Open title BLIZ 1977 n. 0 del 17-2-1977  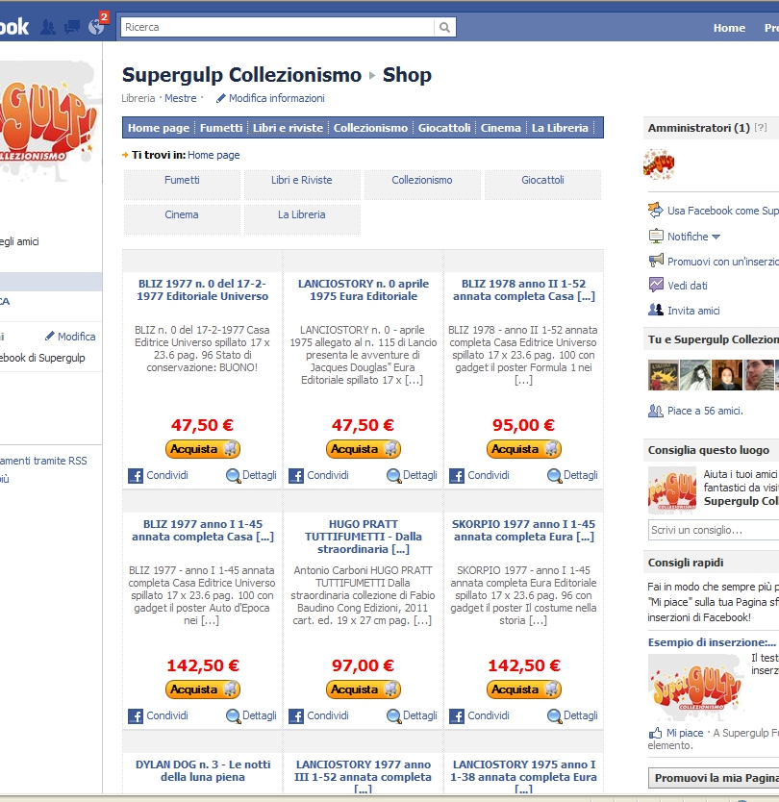pyautogui.click(x=203, y=290)
